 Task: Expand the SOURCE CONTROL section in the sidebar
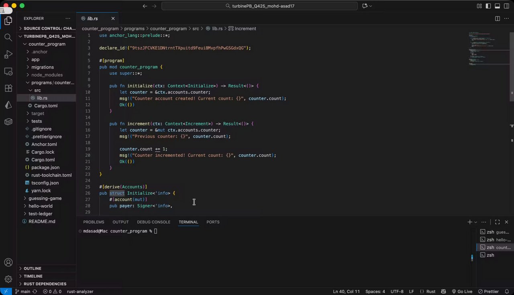pos(47,29)
